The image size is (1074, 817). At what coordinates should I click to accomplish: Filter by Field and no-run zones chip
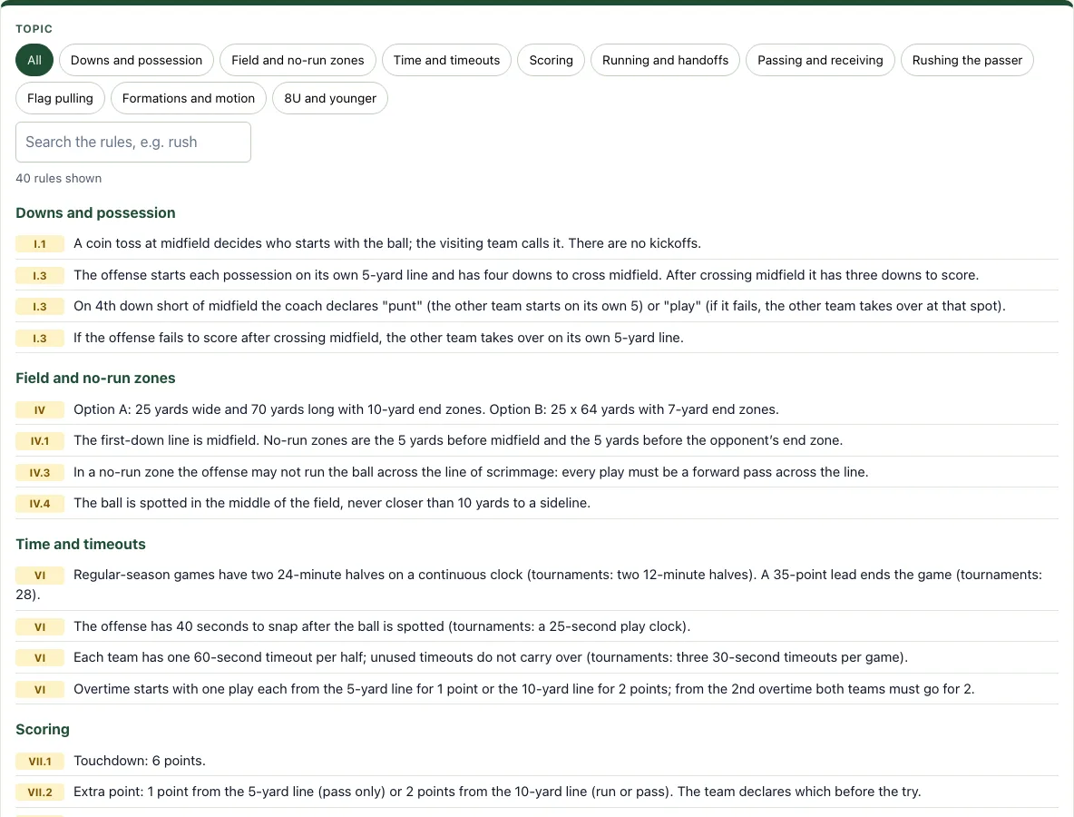click(298, 60)
